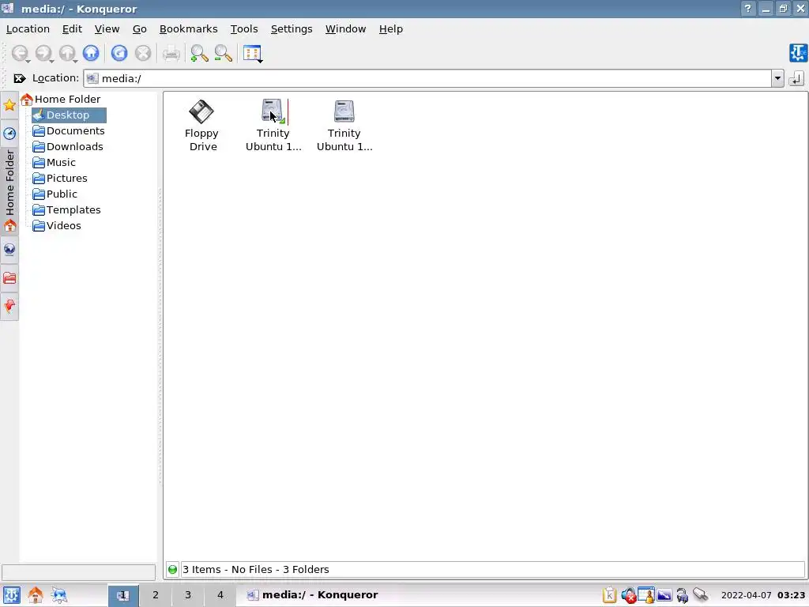Open the Location menu
This screenshot has height=607, width=809.
28,29
